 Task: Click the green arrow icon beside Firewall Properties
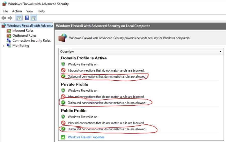click(63, 137)
